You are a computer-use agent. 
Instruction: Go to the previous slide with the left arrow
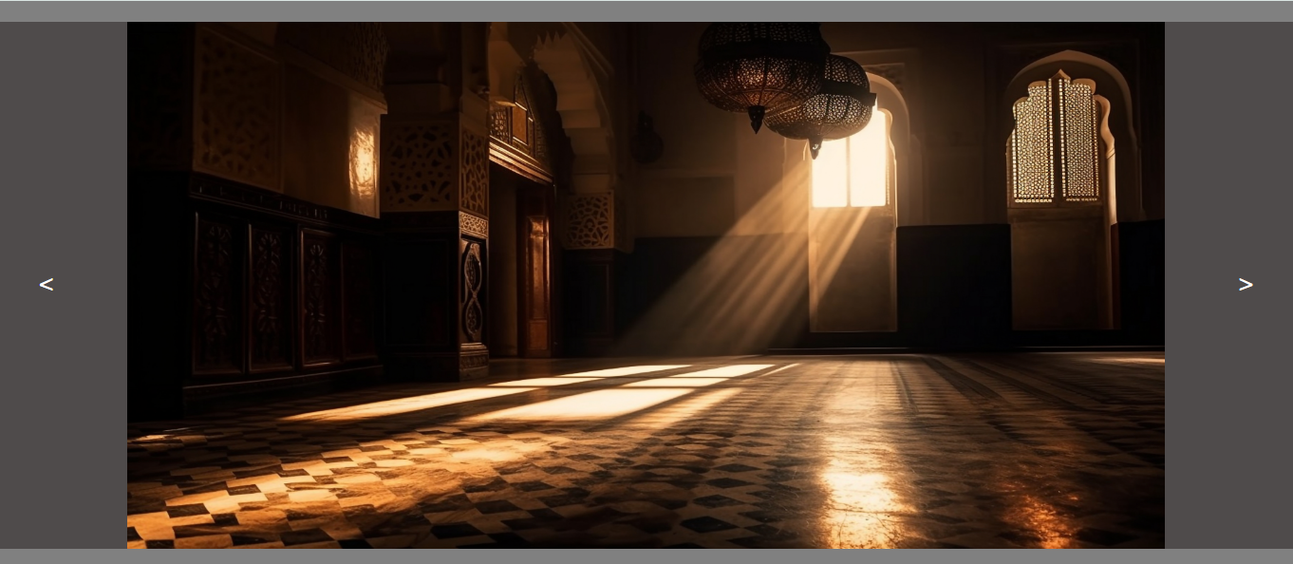[x=46, y=284]
